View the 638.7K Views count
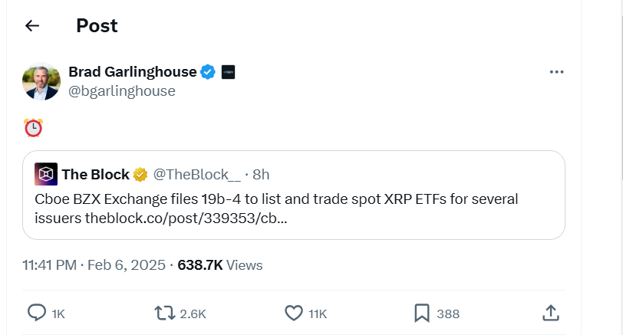The width and height of the screenshot is (623, 335). pos(220,265)
